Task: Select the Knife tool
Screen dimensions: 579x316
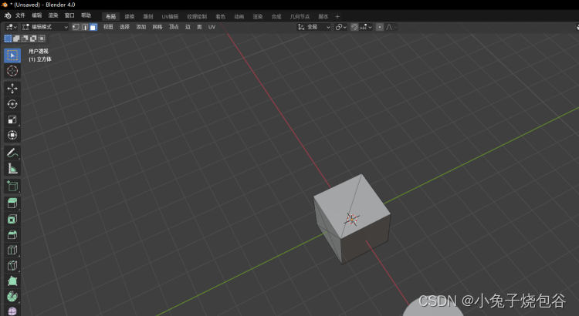Action: coord(12,265)
